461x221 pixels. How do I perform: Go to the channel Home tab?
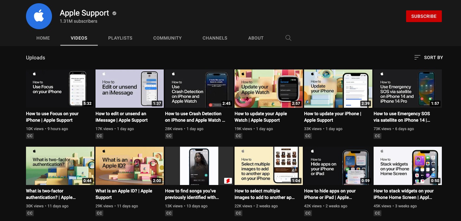(43, 38)
